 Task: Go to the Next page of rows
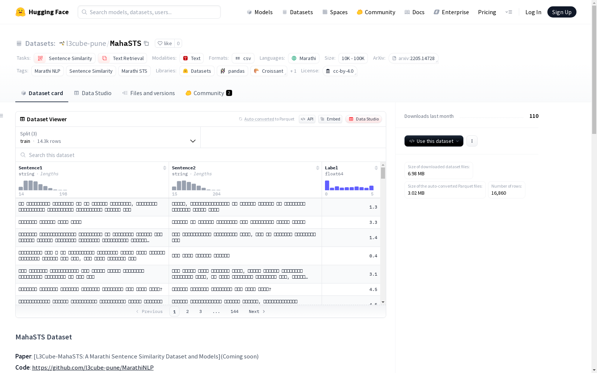coord(257,311)
